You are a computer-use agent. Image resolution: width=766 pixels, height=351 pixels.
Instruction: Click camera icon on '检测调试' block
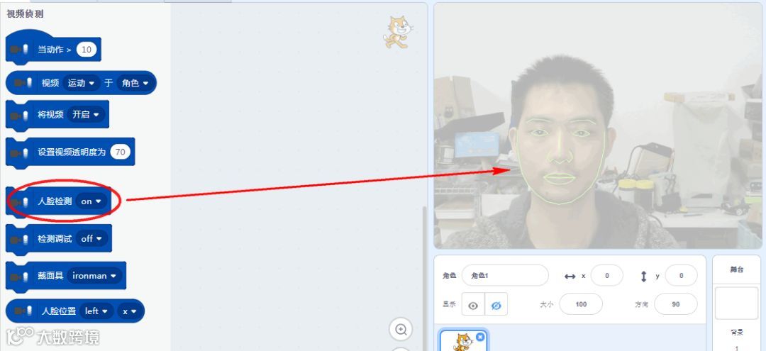point(20,239)
